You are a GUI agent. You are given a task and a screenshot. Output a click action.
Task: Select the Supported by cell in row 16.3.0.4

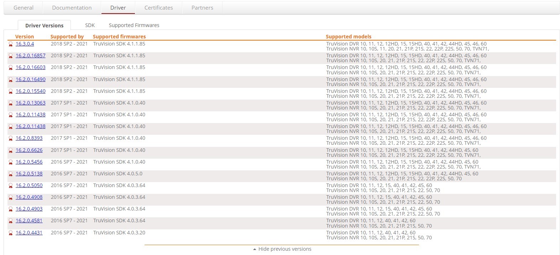pyautogui.click(x=69, y=44)
